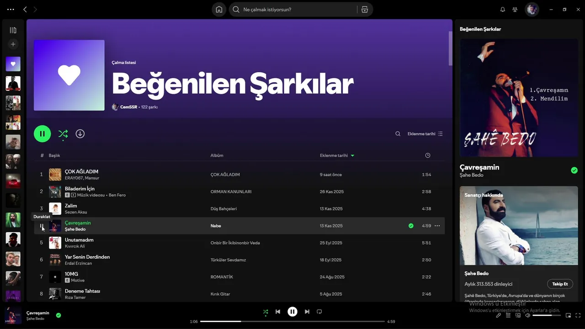Select the Unutamadım track title

tap(79, 240)
